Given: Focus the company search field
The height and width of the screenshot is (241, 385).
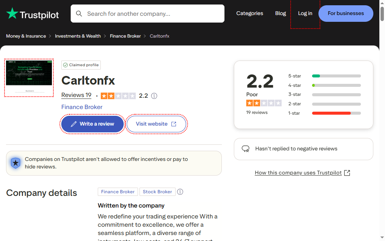Looking at the screenshot, I should [147, 14].
